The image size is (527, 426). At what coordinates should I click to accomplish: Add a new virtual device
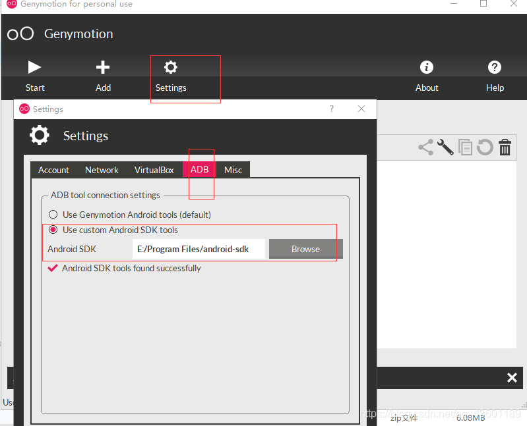[103, 76]
